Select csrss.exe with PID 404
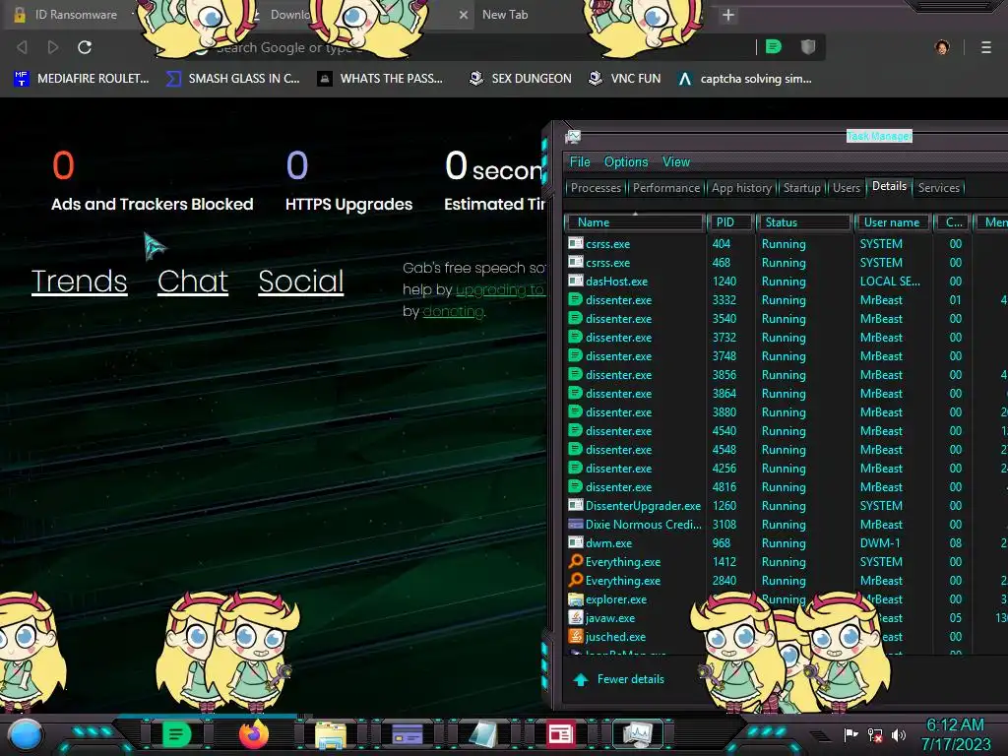Screen dimensions: 1008x756 tap(785, 244)
